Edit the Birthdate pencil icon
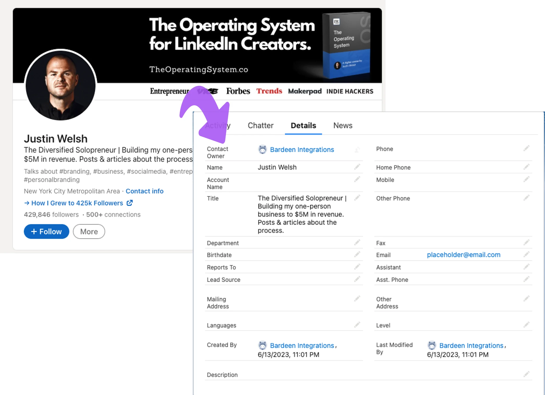This screenshot has width=545, height=395. [x=357, y=254]
